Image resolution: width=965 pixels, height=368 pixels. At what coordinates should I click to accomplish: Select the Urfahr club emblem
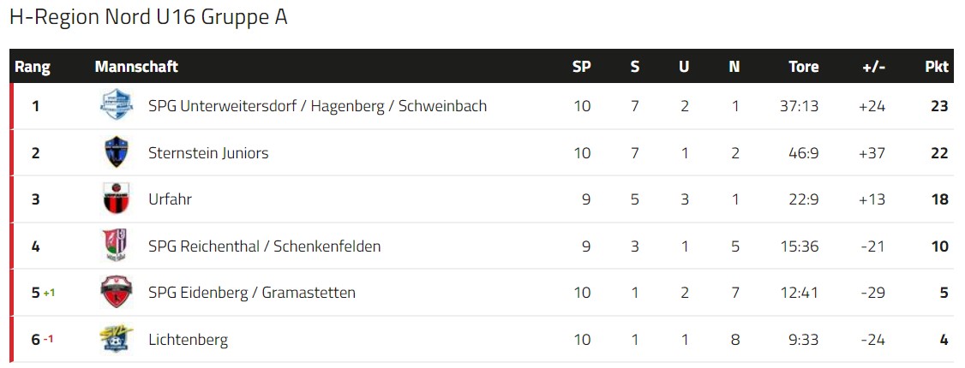[x=117, y=199]
